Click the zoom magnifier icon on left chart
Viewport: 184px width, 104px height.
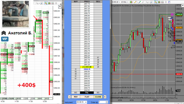pos(42,3)
